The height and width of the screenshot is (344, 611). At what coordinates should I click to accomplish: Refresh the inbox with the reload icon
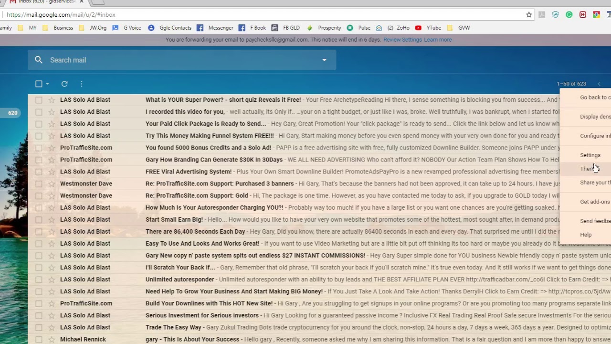[x=64, y=84]
